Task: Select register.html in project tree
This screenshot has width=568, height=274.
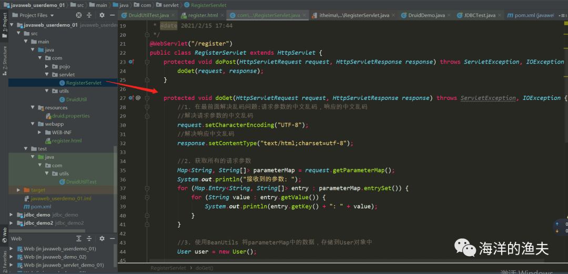Action: pyautogui.click(x=63, y=140)
